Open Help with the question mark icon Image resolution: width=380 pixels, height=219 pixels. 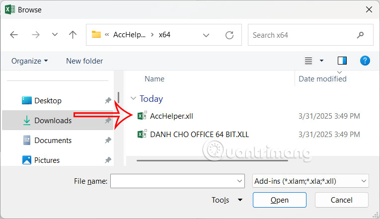(x=365, y=61)
